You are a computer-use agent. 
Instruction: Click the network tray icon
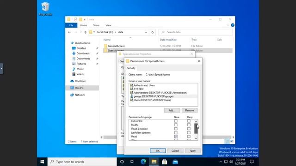(x=226, y=162)
